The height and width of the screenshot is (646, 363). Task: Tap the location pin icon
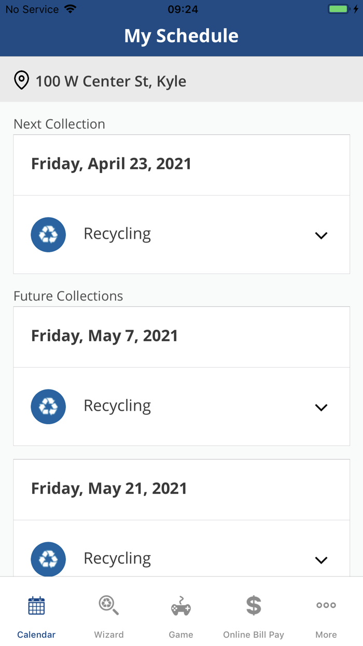point(21,80)
